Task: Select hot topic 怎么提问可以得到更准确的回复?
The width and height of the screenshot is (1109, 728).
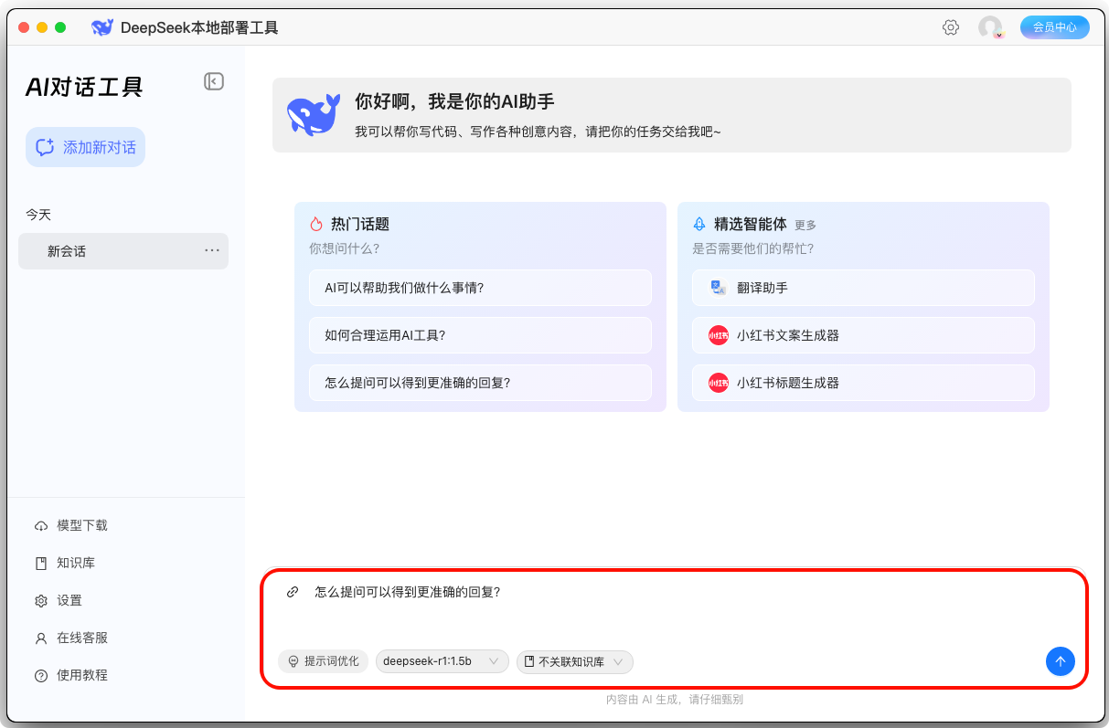Action: (480, 383)
